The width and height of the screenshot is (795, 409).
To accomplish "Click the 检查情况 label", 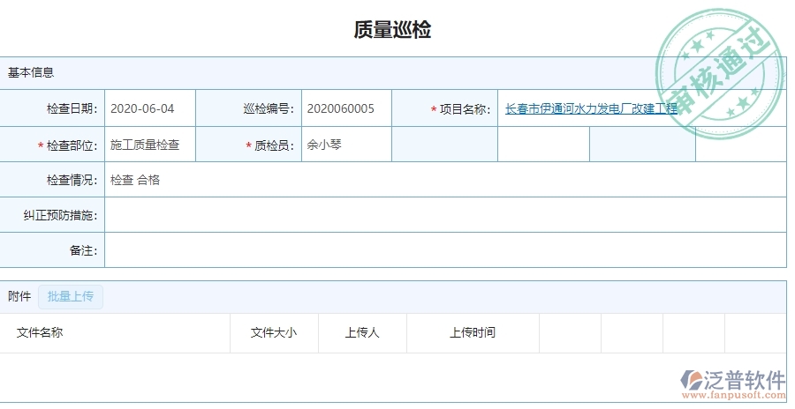I will point(72,180).
